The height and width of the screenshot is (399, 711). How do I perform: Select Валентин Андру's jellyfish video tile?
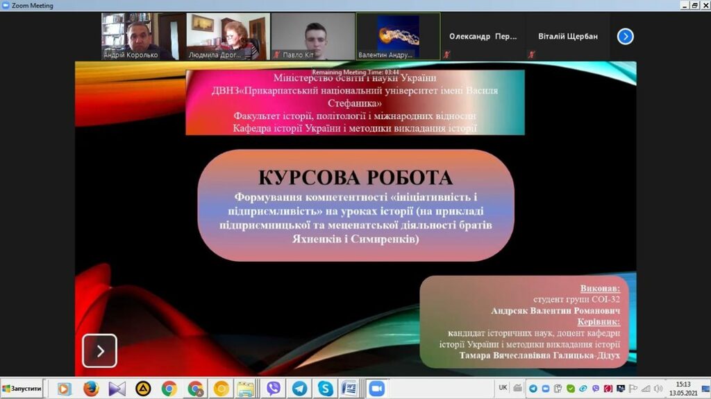coord(398,37)
